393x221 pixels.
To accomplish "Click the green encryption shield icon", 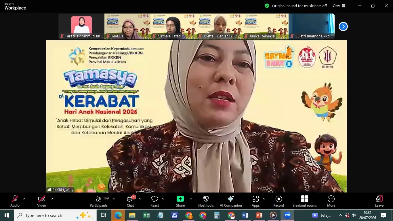I will click(267, 6).
